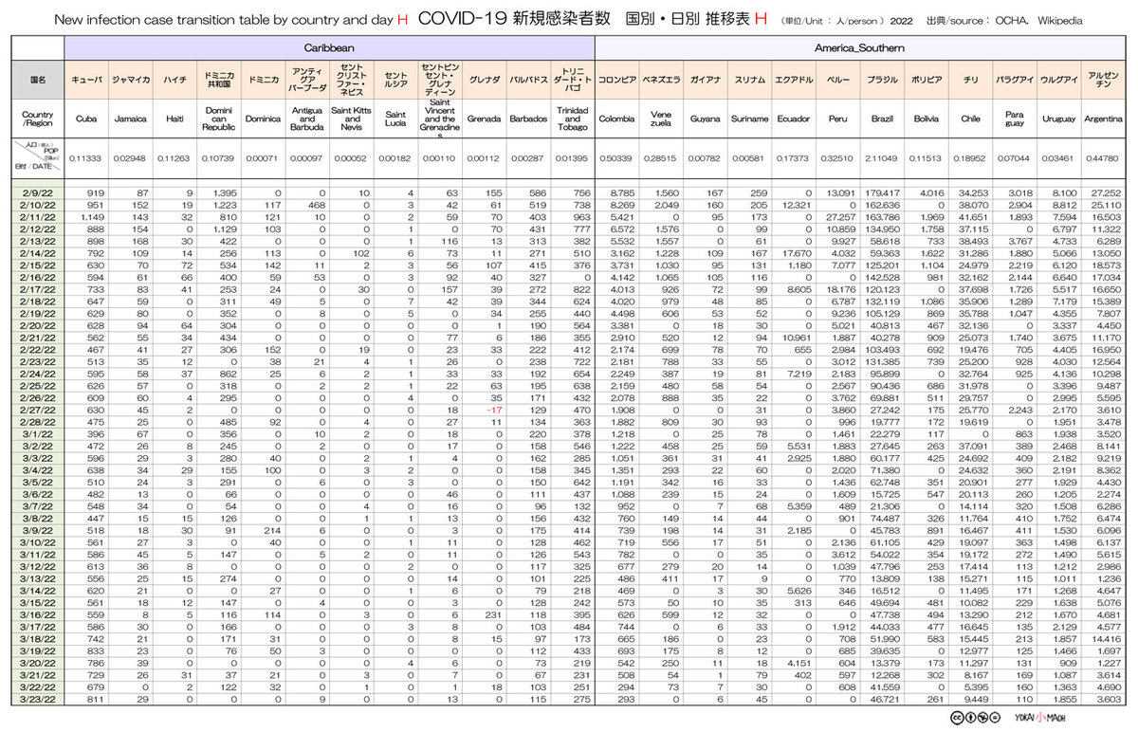Click the 'Saint Lucia' column header
The height and width of the screenshot is (732, 1138).
tap(395, 119)
